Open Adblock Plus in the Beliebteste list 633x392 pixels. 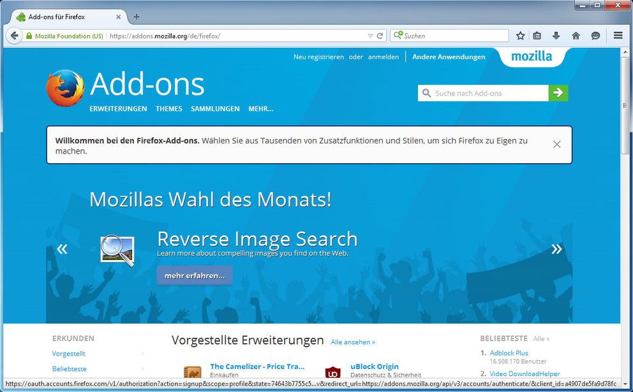[509, 353]
